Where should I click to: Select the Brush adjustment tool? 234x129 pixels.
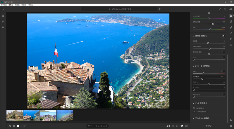pyautogui.click(x=231, y=33)
